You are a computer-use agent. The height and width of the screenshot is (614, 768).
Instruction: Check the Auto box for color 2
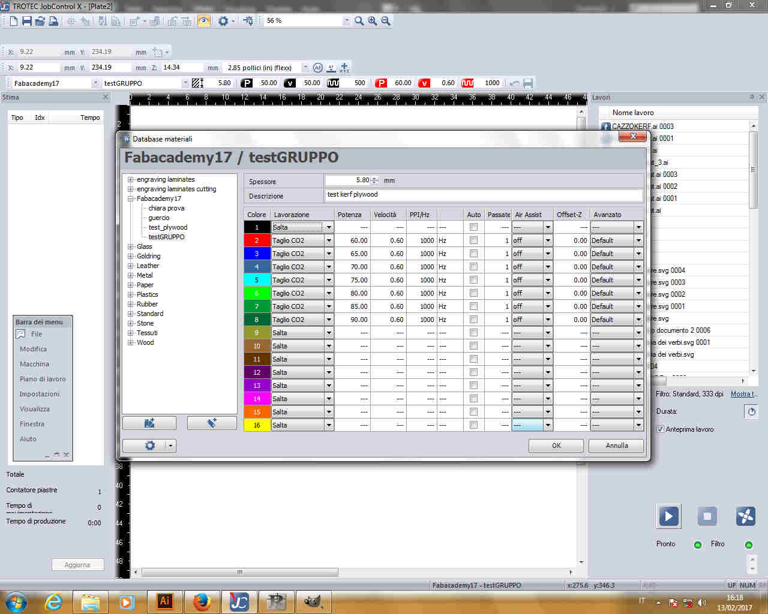pyautogui.click(x=473, y=240)
